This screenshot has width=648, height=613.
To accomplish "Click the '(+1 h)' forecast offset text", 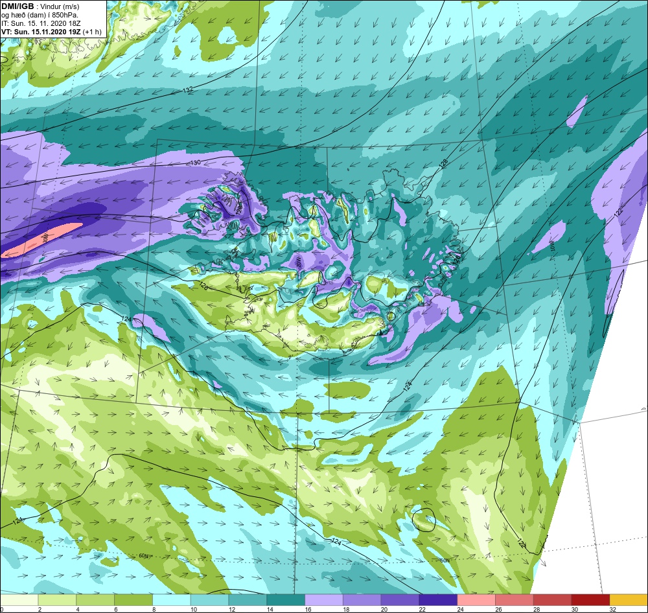I will click(x=92, y=32).
